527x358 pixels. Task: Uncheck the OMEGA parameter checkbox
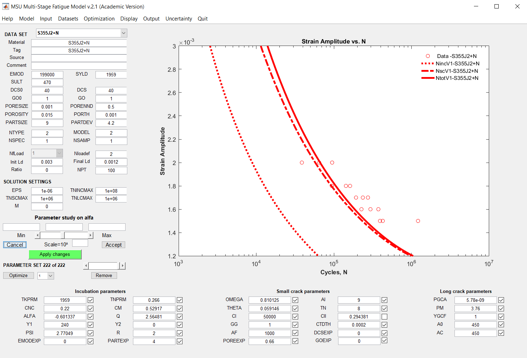pyautogui.click(x=295, y=300)
